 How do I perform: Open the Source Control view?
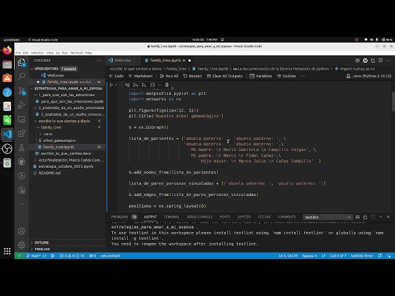click(x=22, y=91)
